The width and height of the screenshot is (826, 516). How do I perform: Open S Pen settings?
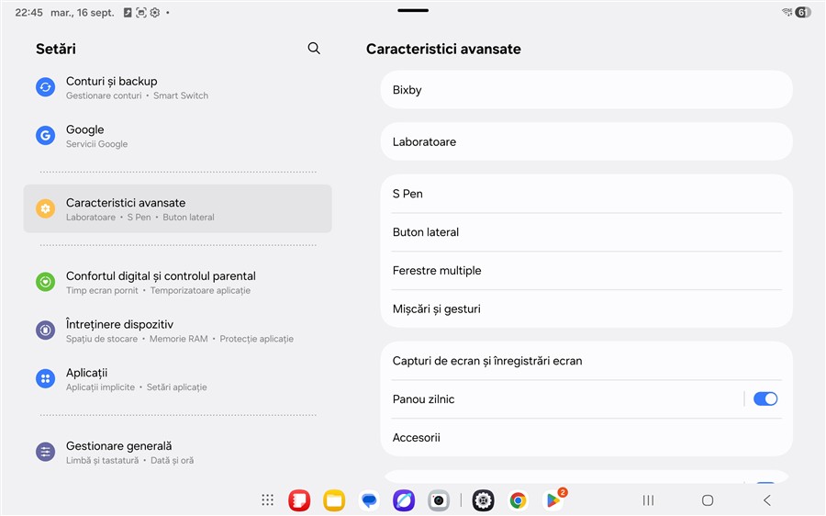tap(586, 194)
